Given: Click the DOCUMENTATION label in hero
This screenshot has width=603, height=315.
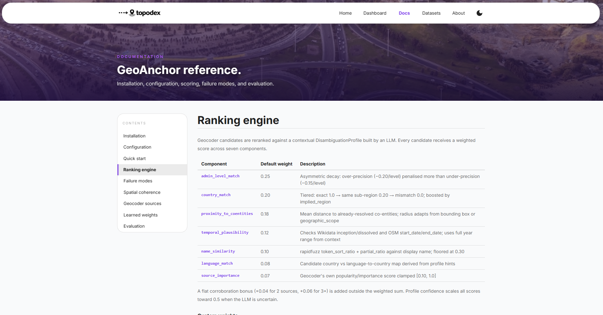Looking at the screenshot, I should [140, 57].
